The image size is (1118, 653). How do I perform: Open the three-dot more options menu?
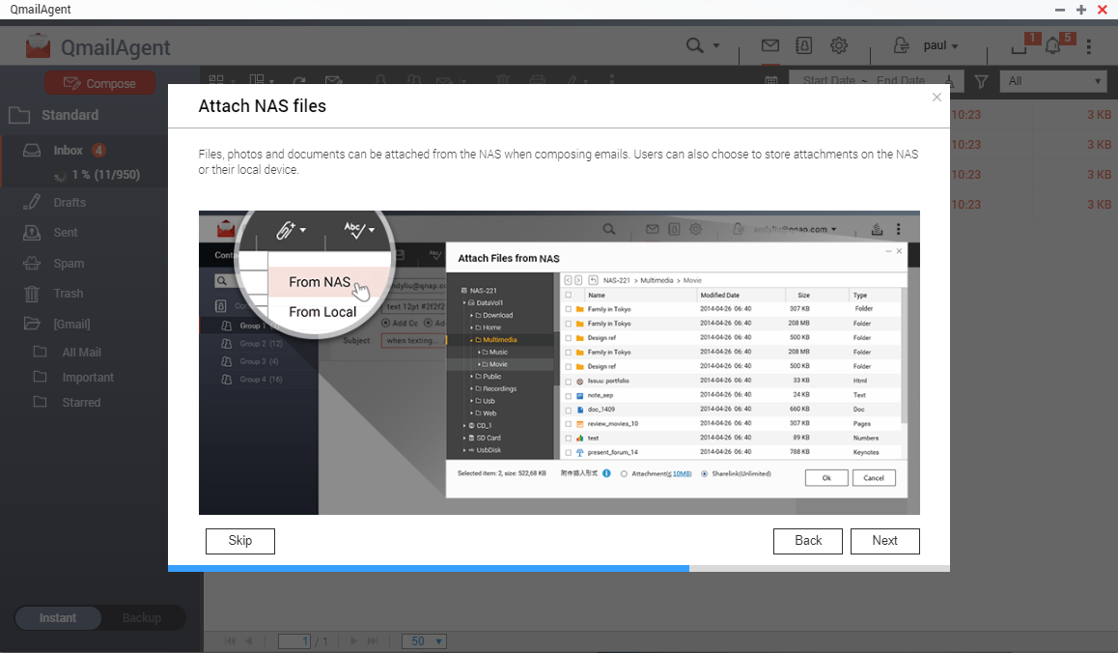(x=1089, y=46)
